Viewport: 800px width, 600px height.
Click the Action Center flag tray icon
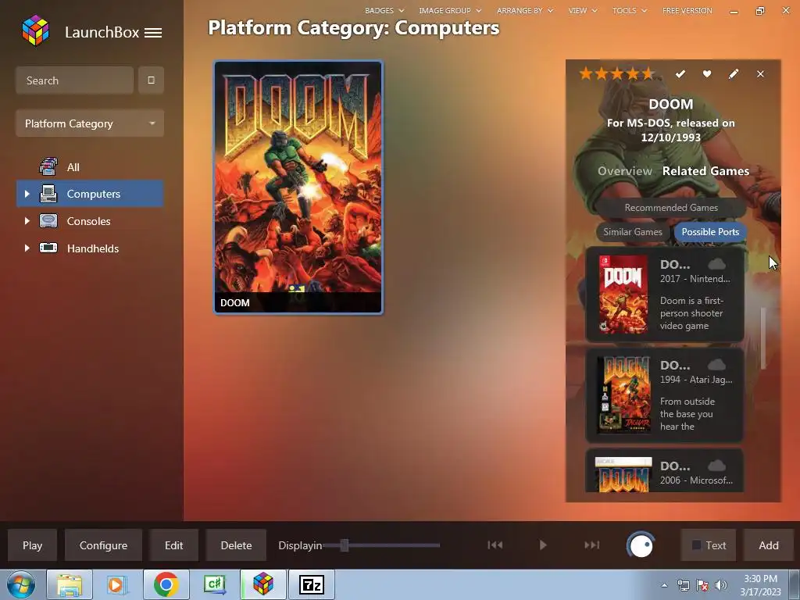click(x=702, y=585)
